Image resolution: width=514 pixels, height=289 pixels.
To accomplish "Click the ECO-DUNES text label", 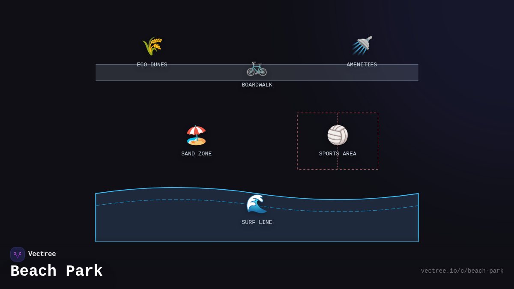I will pyautogui.click(x=152, y=65).
